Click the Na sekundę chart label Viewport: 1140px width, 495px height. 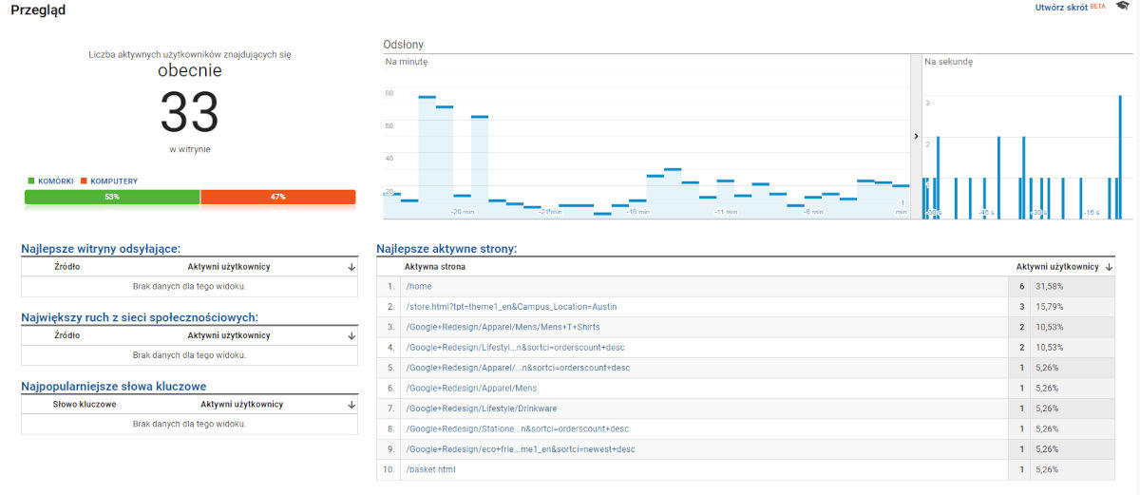pos(948,62)
